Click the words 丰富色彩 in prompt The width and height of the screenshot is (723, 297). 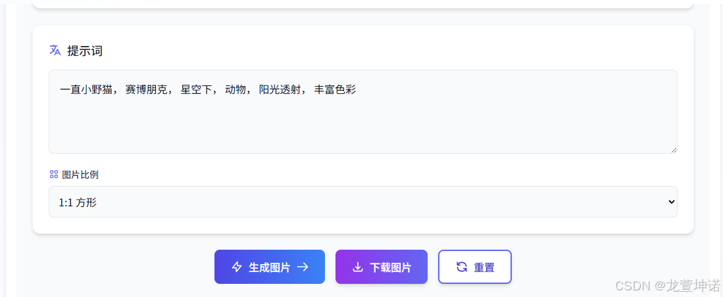click(336, 90)
